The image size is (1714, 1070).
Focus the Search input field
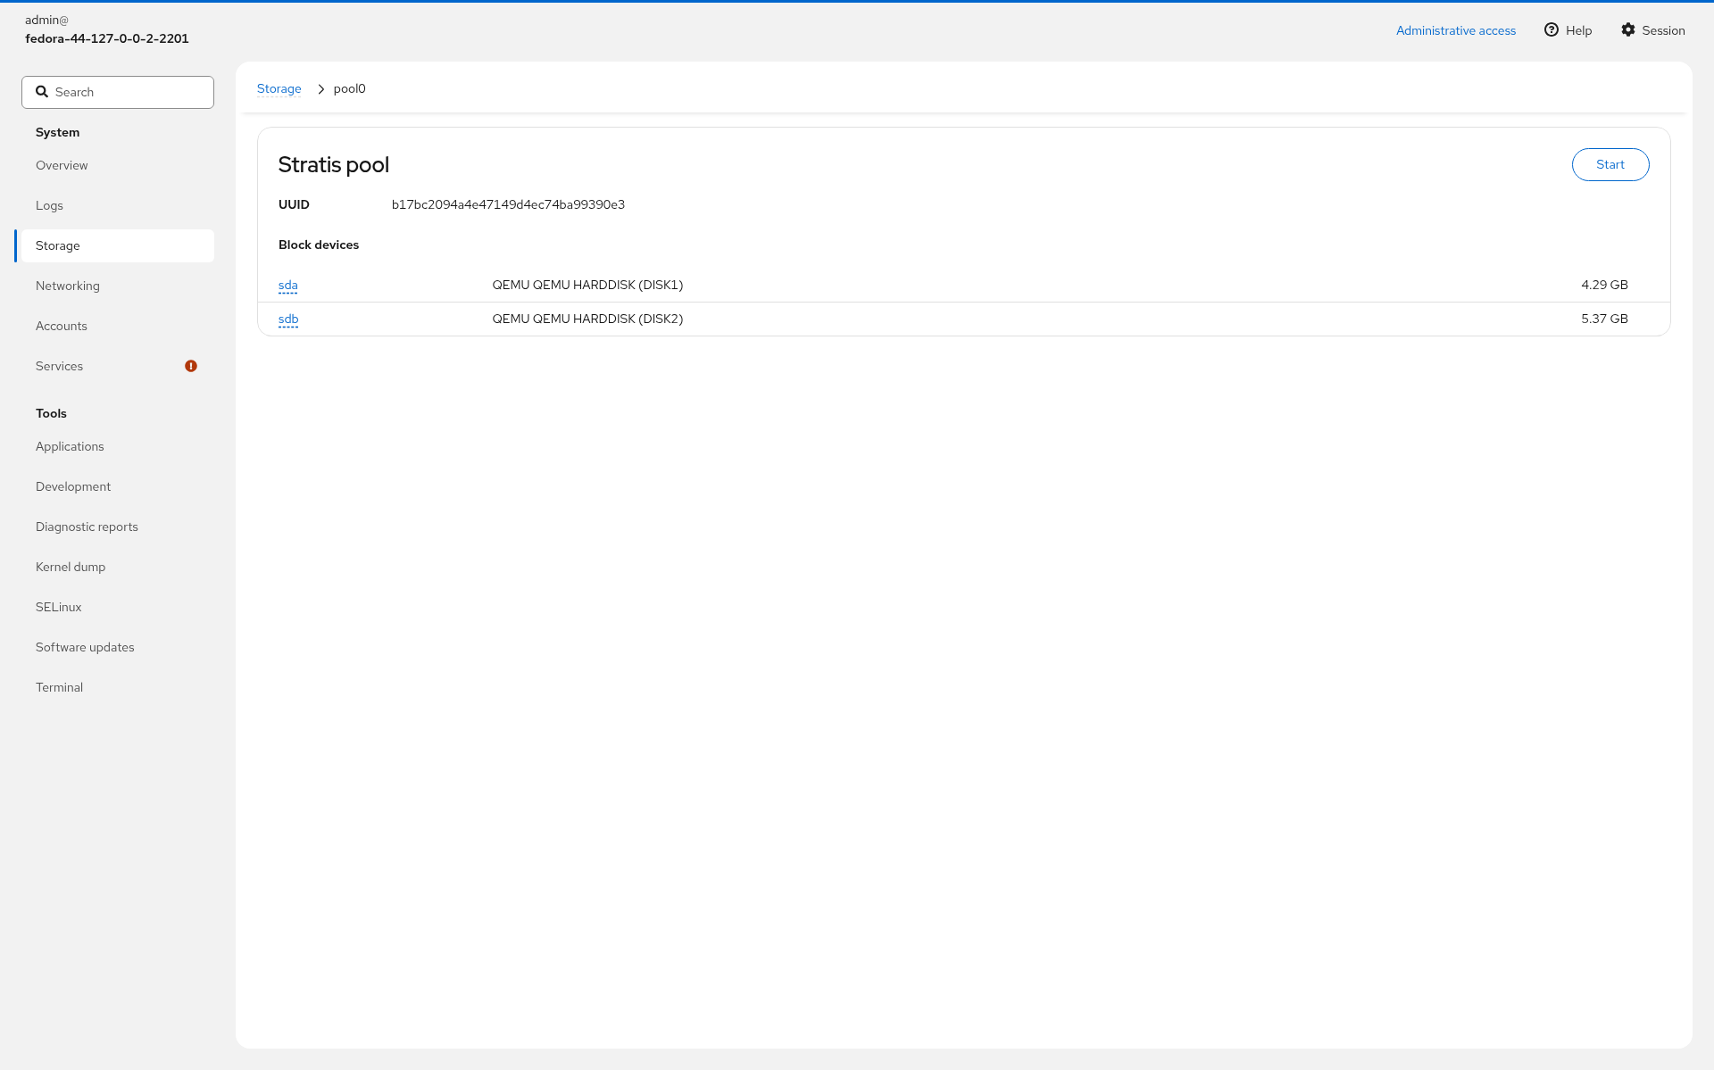coord(118,92)
